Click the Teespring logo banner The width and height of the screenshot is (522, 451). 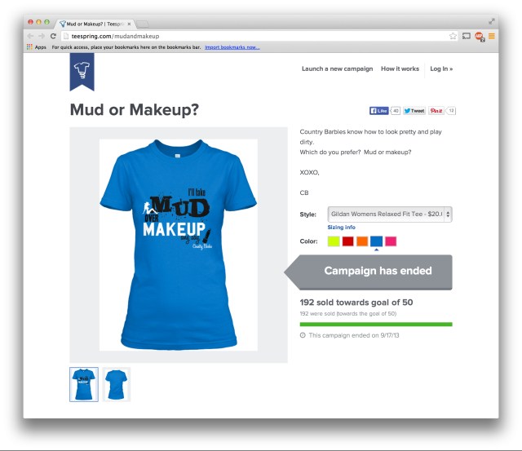82,72
